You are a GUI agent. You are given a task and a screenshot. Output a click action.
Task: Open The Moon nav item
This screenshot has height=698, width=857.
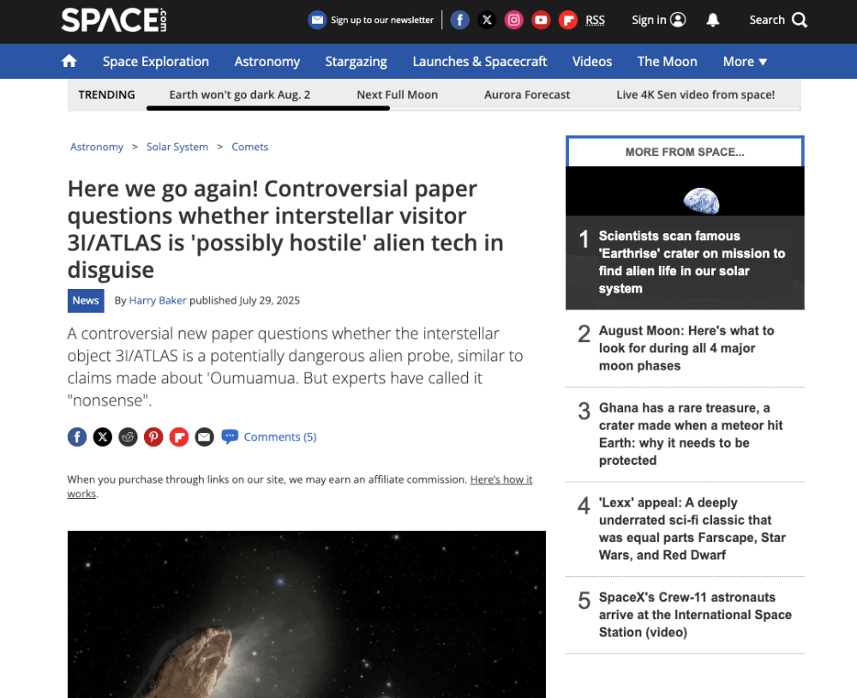click(668, 61)
